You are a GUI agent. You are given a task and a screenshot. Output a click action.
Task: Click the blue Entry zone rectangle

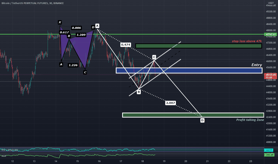point(189,70)
